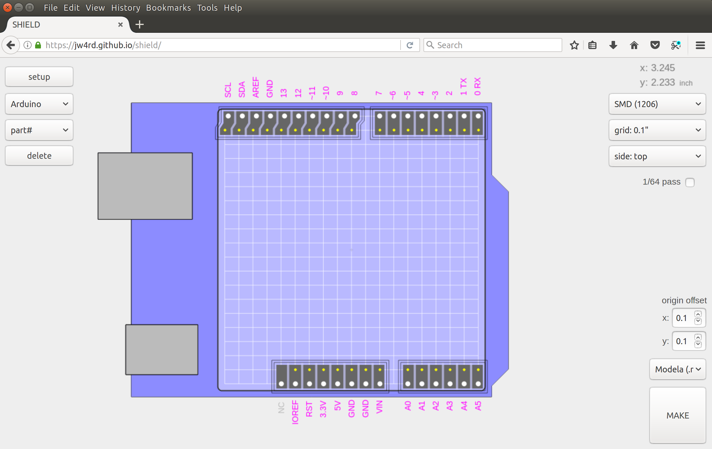Click the bookmark star icon
The image size is (712, 449).
click(x=574, y=45)
